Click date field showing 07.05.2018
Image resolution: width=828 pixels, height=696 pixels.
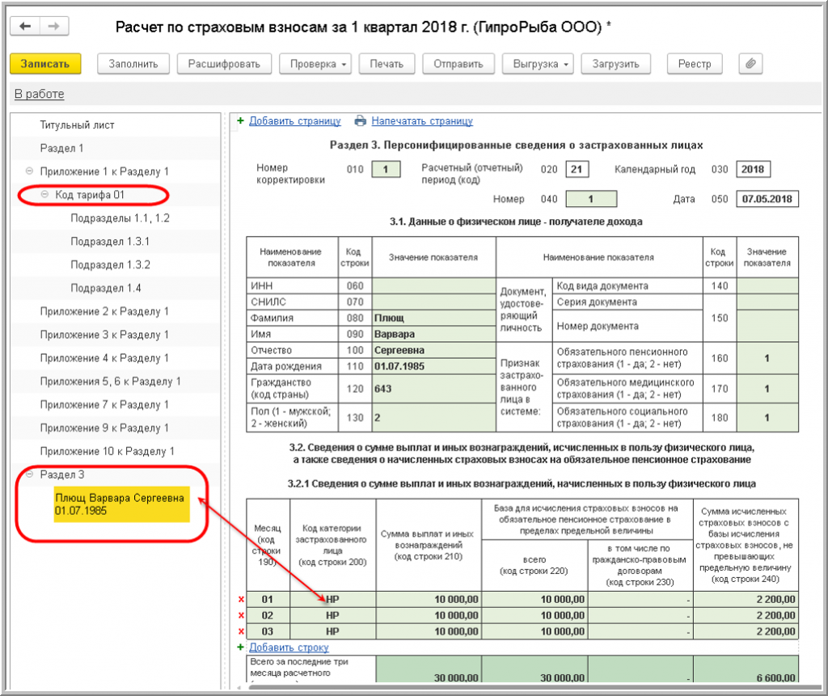767,199
